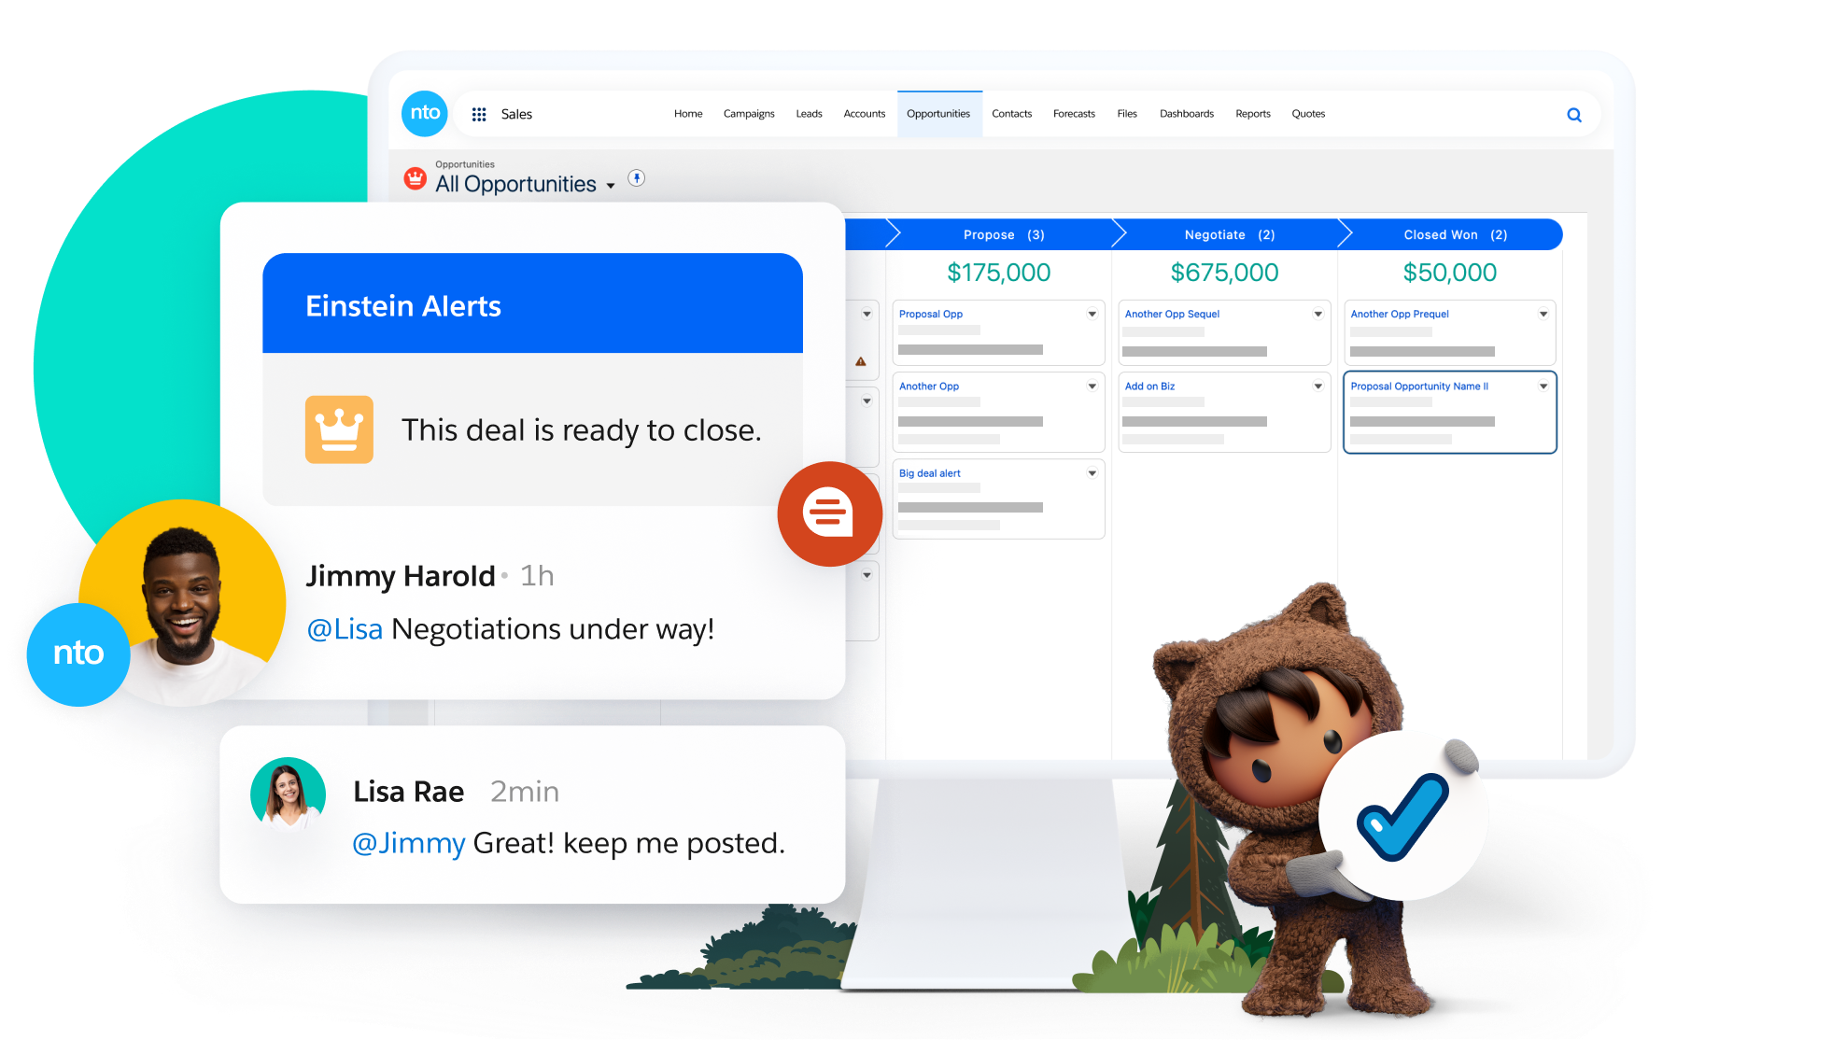Screen dimensions: 1846x1040
Task: Open the Add on Biz card menu
Action: tap(1318, 386)
